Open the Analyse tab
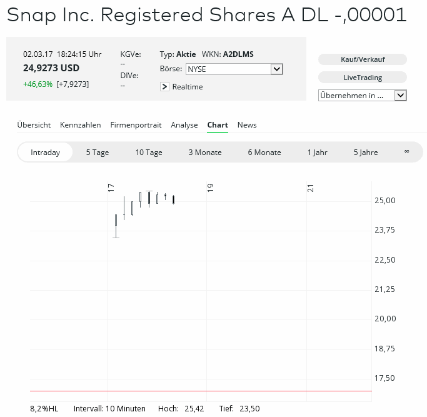The height and width of the screenshot is (417, 427). pyautogui.click(x=184, y=125)
